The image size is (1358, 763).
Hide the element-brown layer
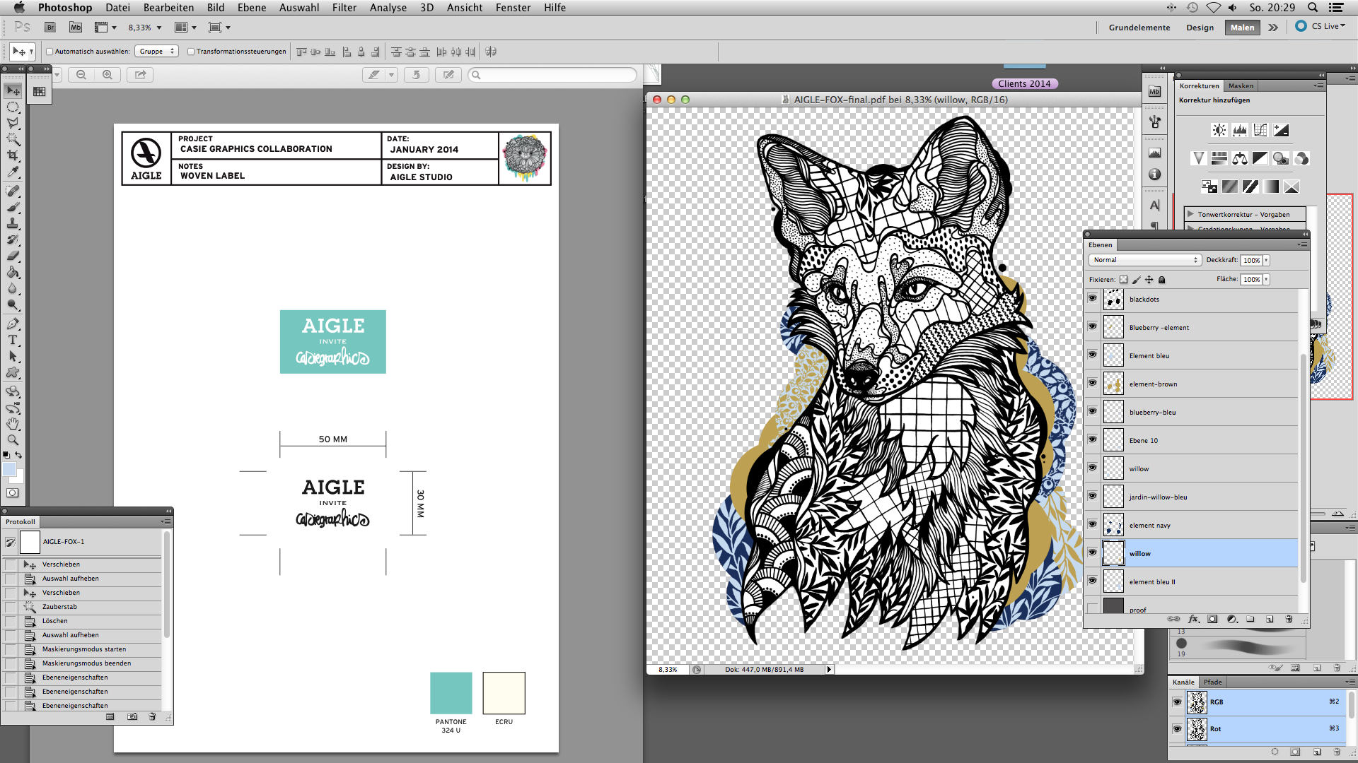pyautogui.click(x=1092, y=383)
